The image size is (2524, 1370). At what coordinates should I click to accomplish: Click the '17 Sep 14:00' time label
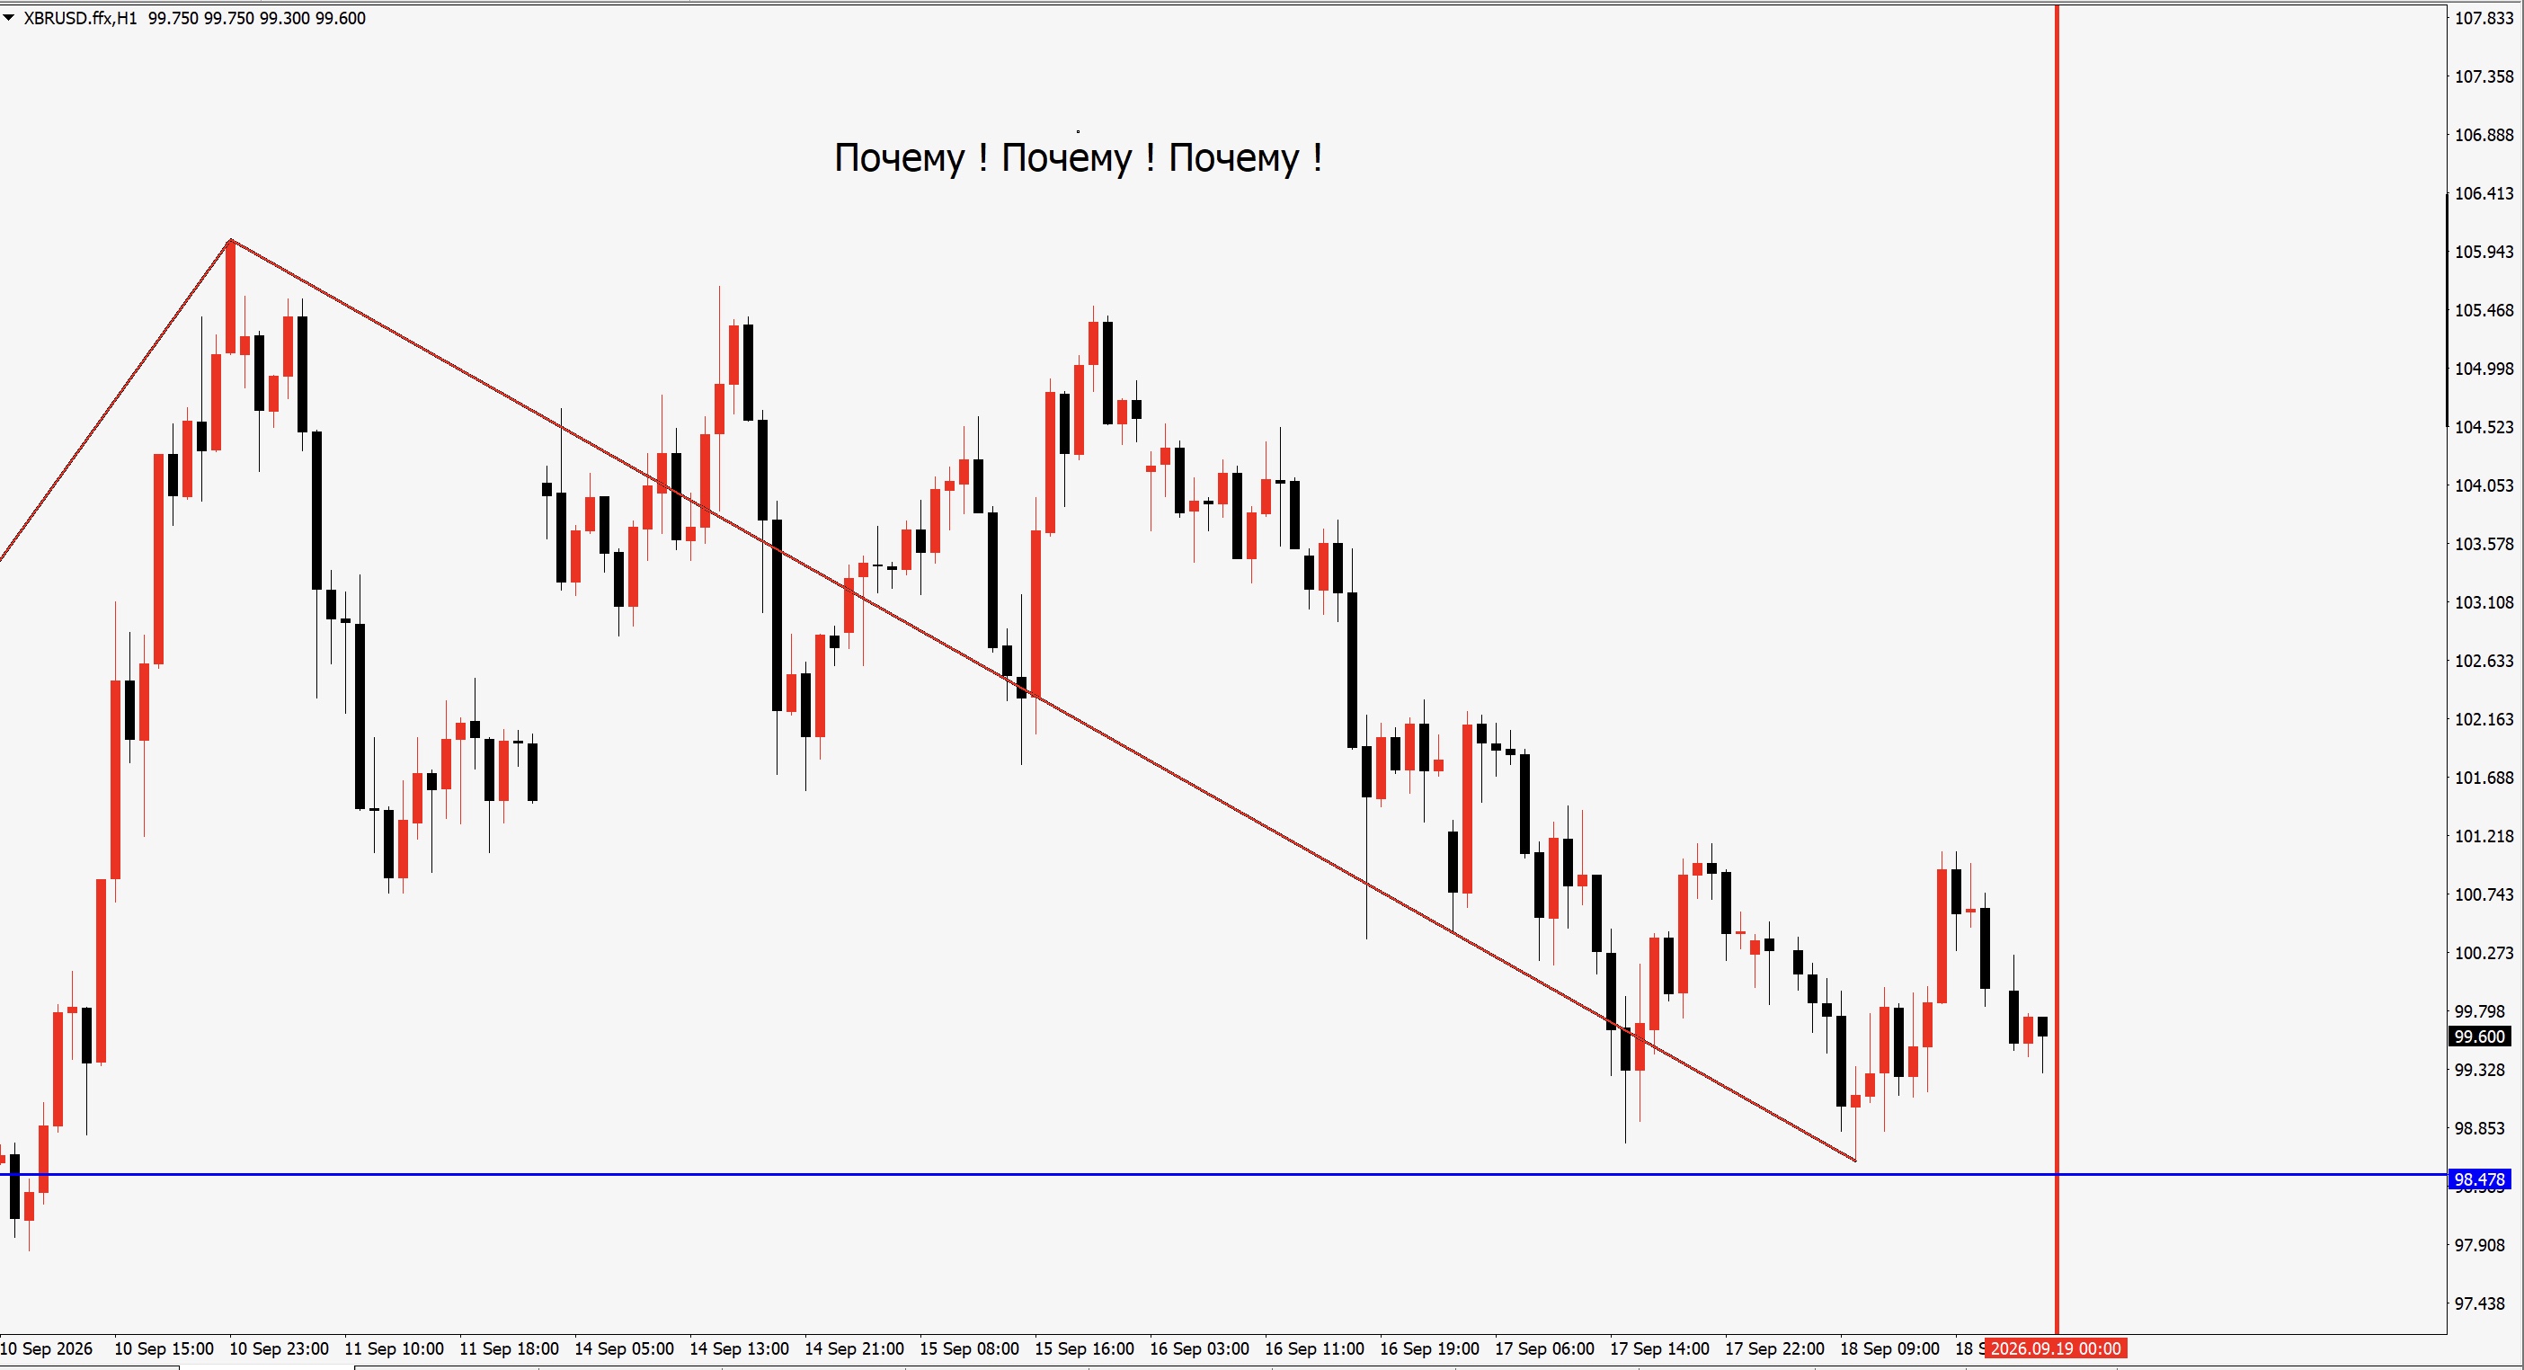[1658, 1348]
